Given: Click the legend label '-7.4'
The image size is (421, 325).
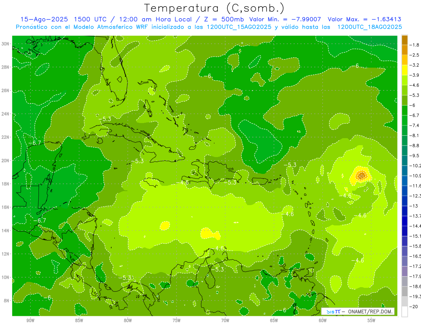Looking at the screenshot, I should pyautogui.click(x=414, y=125).
